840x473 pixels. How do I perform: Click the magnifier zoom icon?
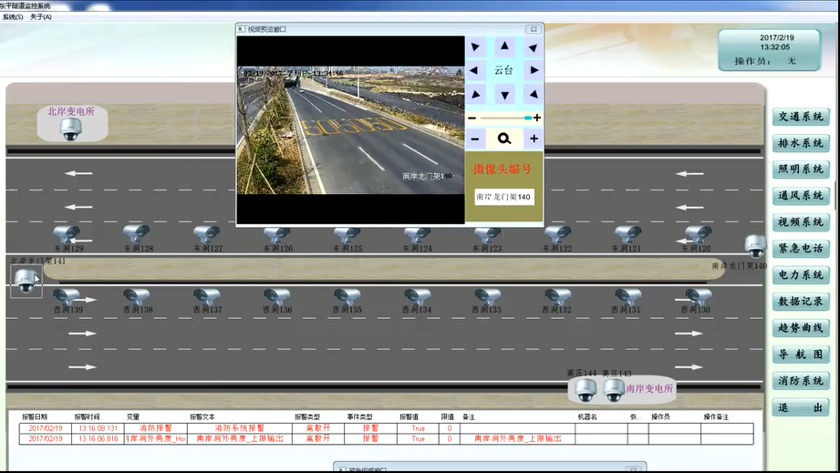tap(503, 139)
